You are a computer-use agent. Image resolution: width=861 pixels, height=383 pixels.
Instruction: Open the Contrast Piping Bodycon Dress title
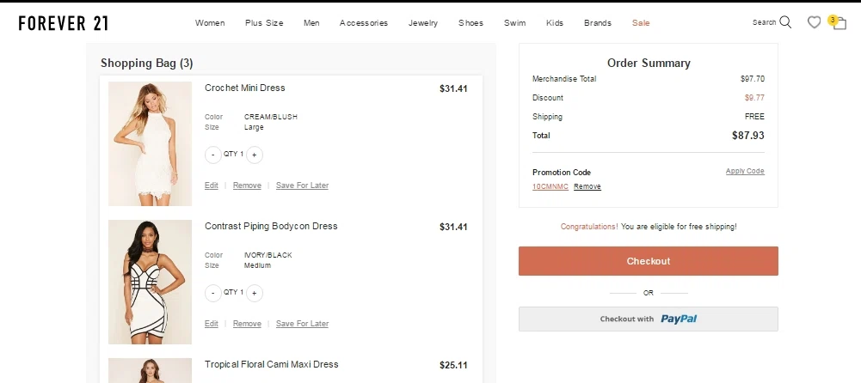click(271, 226)
